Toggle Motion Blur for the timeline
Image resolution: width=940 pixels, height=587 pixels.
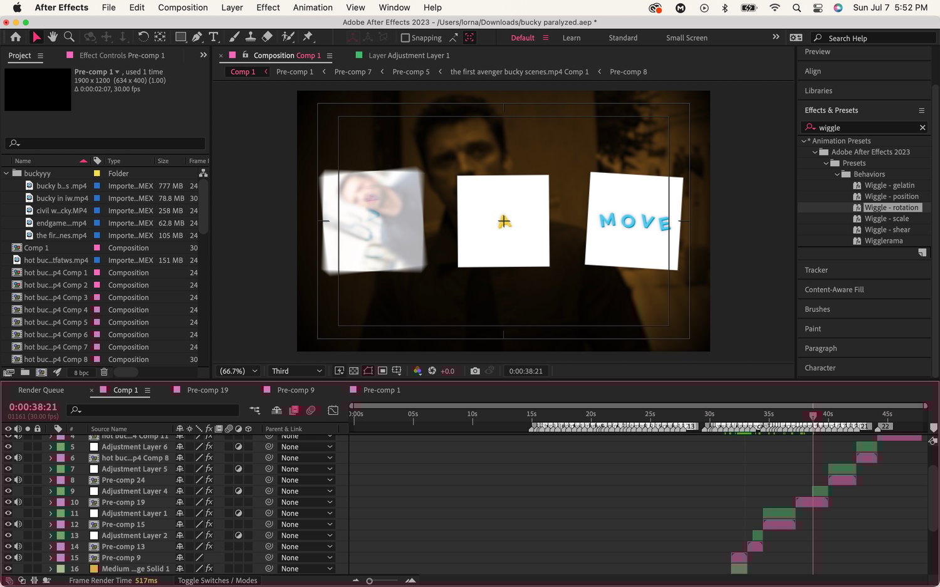coord(311,410)
